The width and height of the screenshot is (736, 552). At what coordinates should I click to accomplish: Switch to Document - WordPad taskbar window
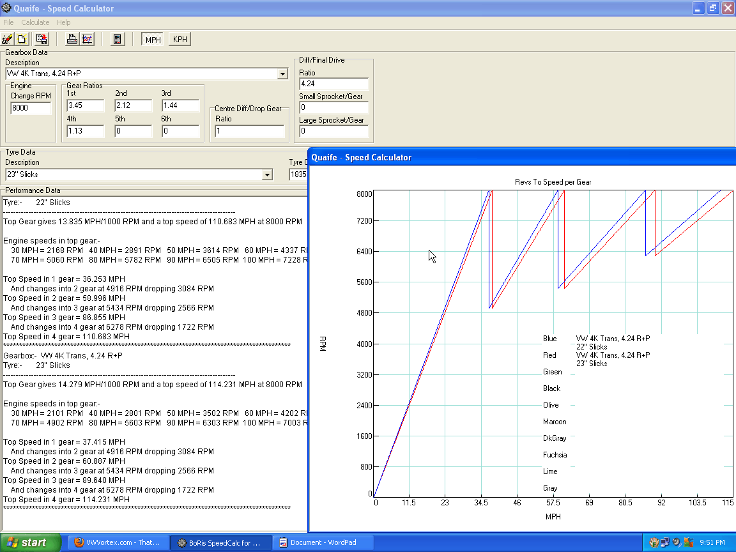(x=323, y=542)
